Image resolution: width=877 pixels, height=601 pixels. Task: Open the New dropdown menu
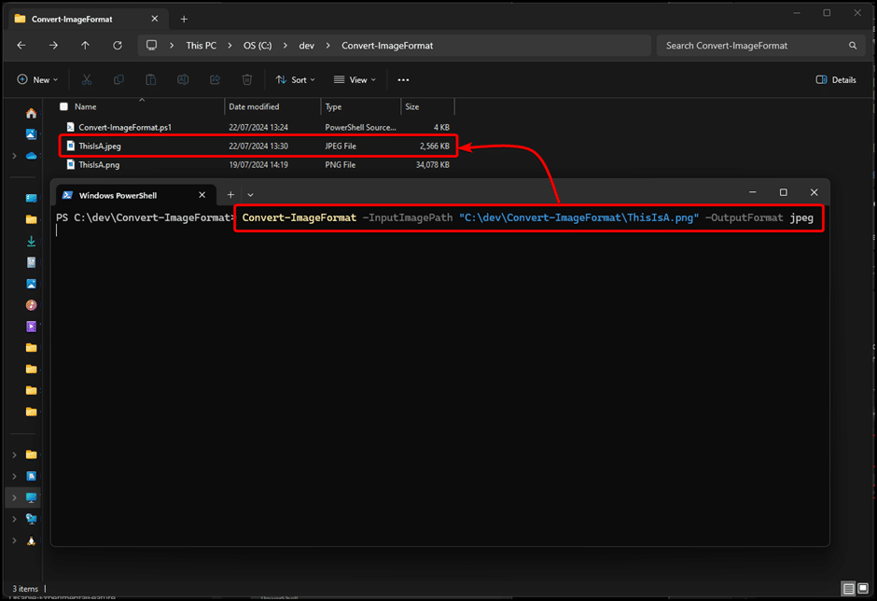tap(37, 80)
